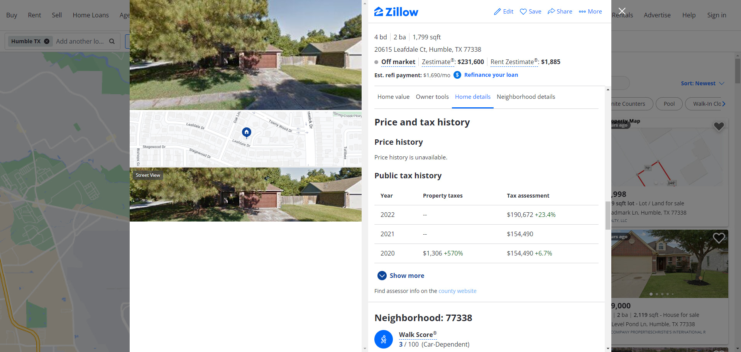This screenshot has width=741, height=352.
Task: Favorite the Level Pond Ln house listing
Action: click(719, 238)
